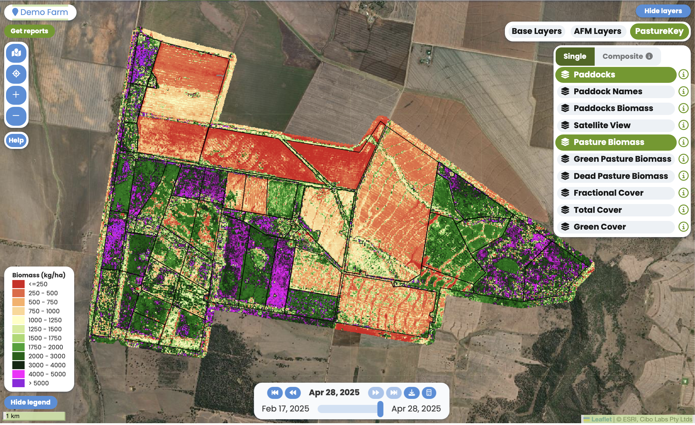Click the Get reports button
The image size is (695, 425).
[x=29, y=31]
